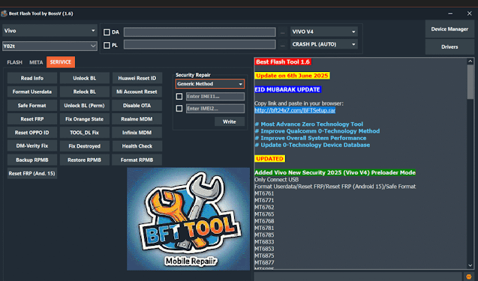This screenshot has width=478, height=281.
Task: Click the 'Only Connect USB' log line
Action: pyautogui.click(x=276, y=180)
